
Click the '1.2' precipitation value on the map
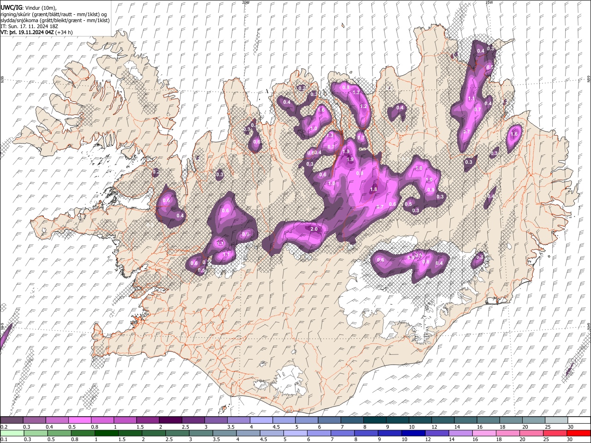pos(363,107)
